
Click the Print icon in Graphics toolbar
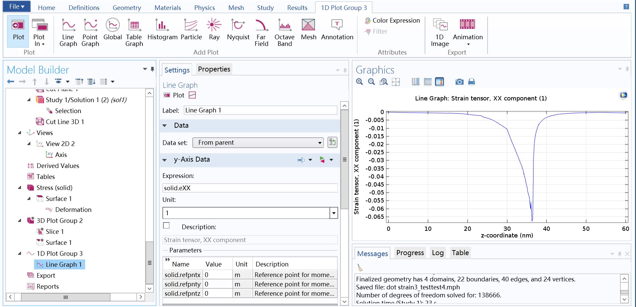pos(472,82)
